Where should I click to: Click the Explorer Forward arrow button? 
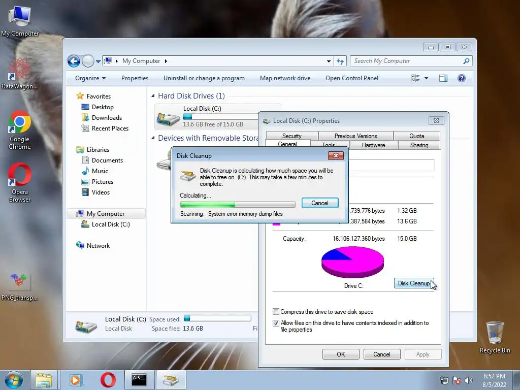(x=88, y=61)
